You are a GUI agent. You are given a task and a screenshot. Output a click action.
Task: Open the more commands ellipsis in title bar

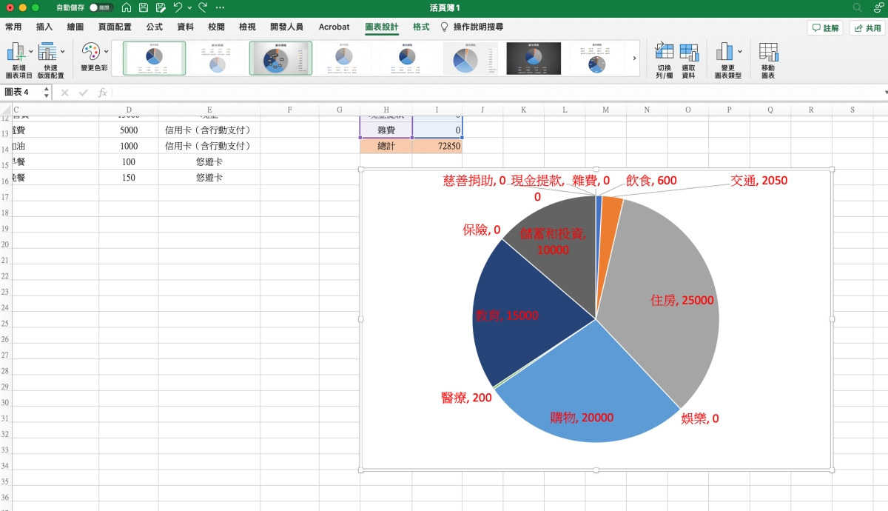(x=220, y=7)
